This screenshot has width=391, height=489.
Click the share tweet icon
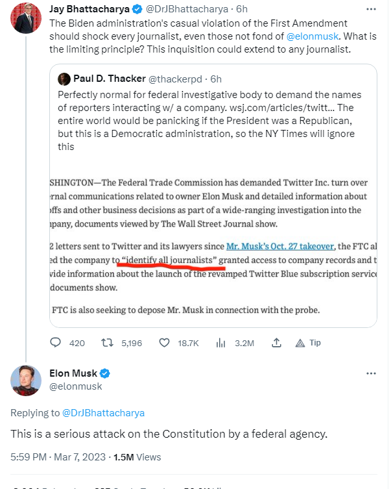[x=276, y=342]
